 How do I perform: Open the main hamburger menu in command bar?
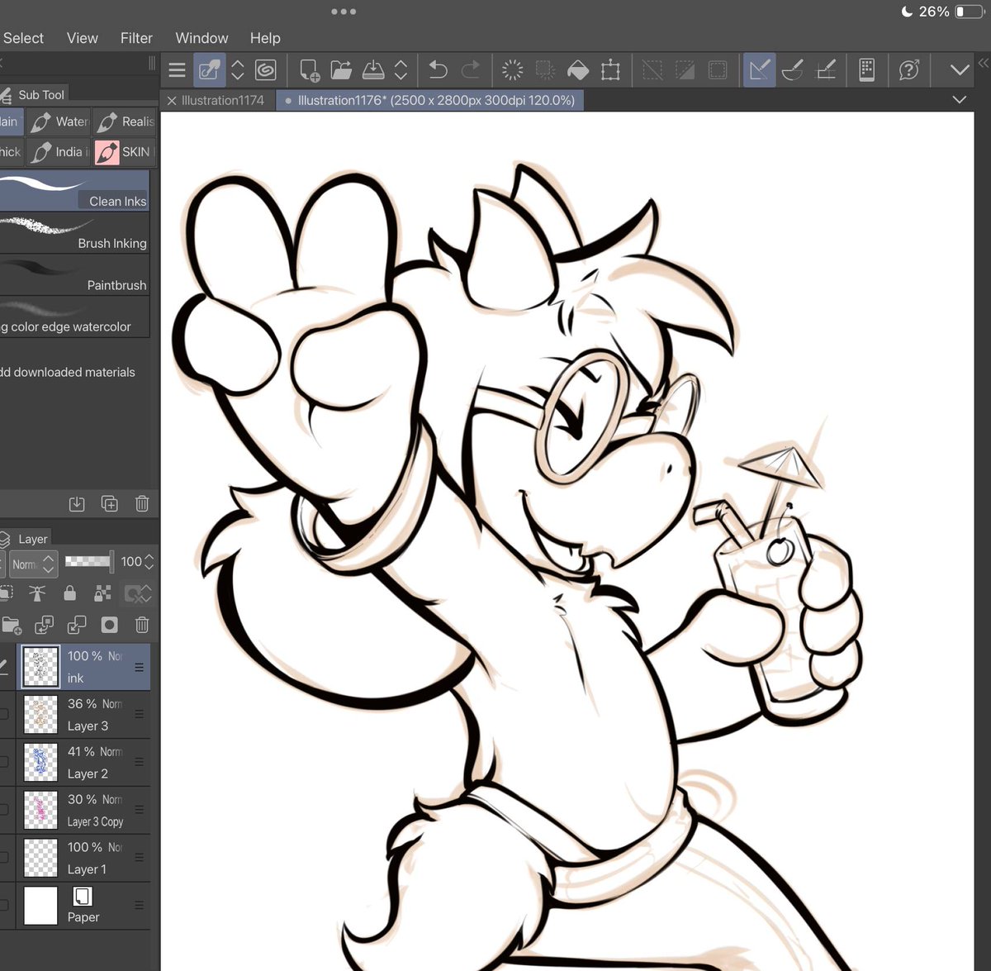(x=177, y=70)
